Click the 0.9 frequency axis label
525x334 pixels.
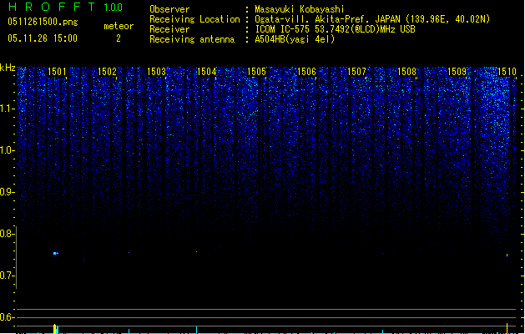coord(8,192)
